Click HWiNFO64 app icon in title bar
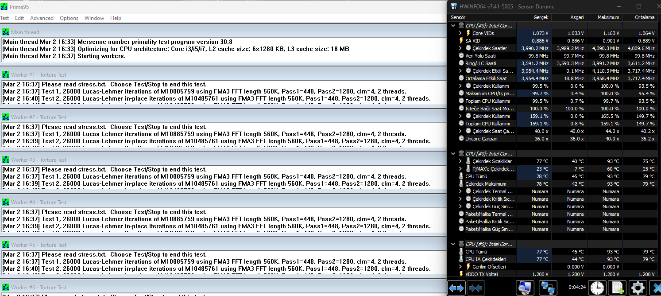661x296 pixels. click(x=454, y=6)
